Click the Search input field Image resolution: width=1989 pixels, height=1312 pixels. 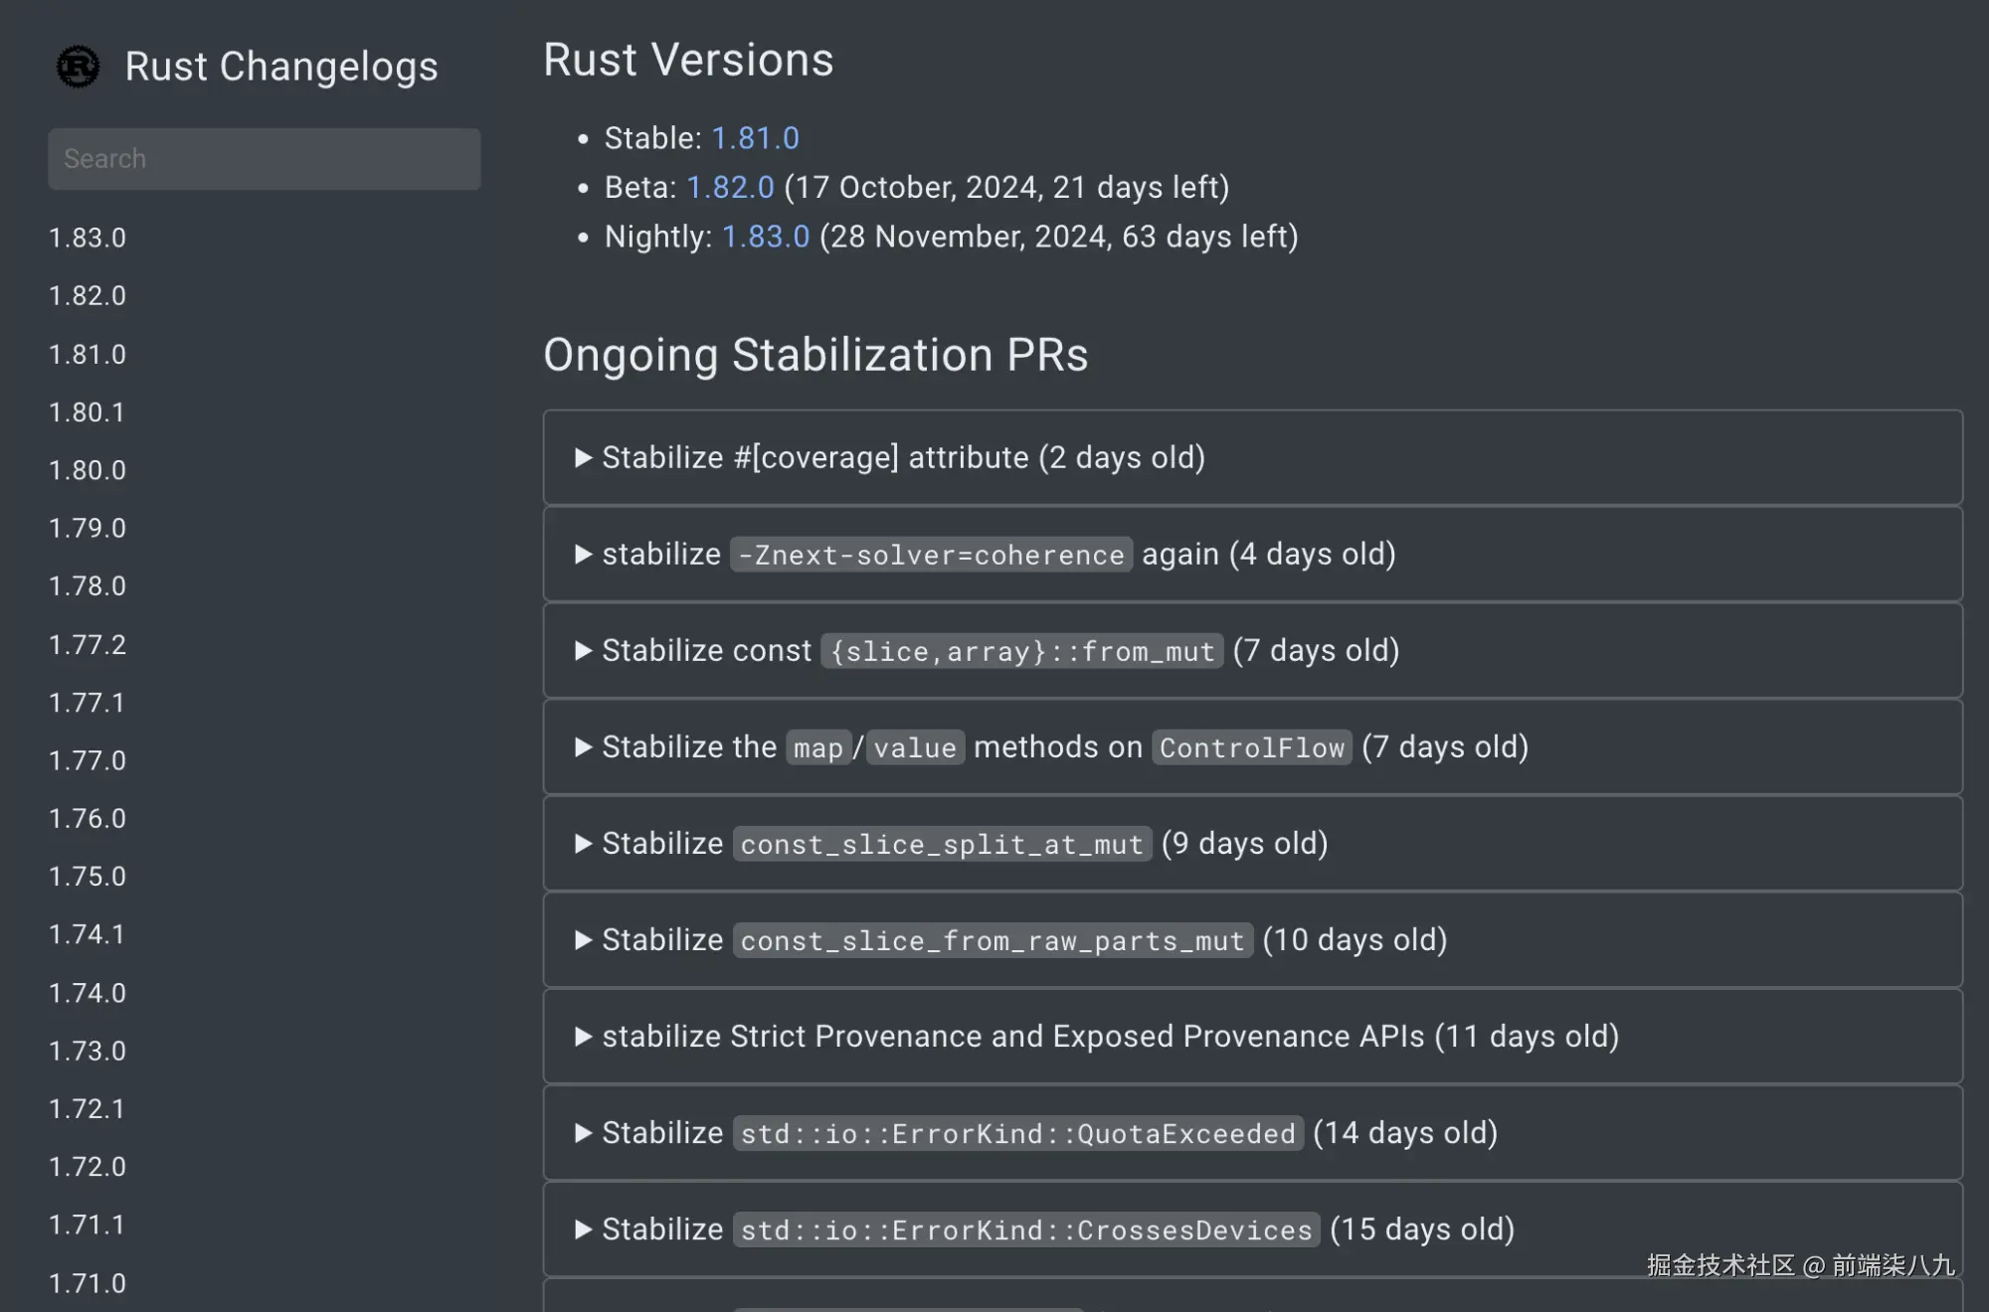pyautogui.click(x=264, y=159)
